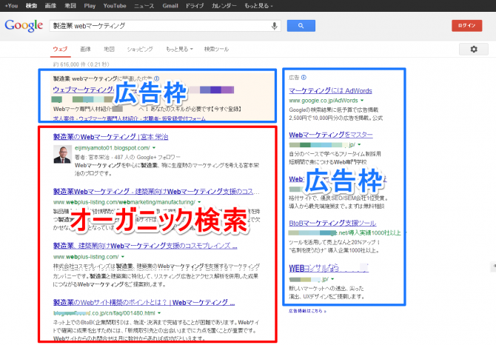Open result 製造業Webマーケティング - 建築業向け
Image resolution: width=496 pixels, height=345 pixels.
(x=156, y=191)
